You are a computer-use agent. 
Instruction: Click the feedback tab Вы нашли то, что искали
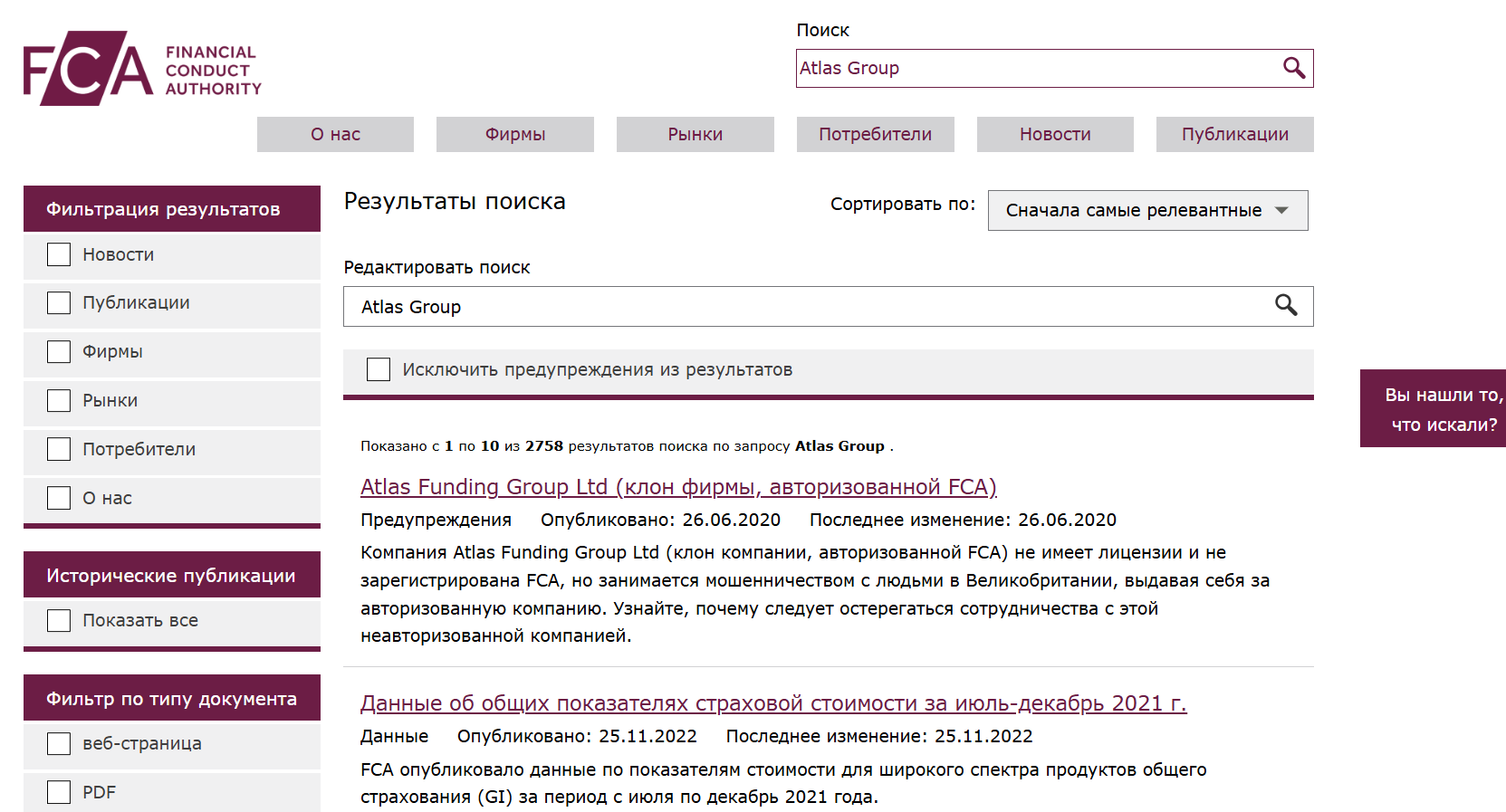click(x=1434, y=409)
